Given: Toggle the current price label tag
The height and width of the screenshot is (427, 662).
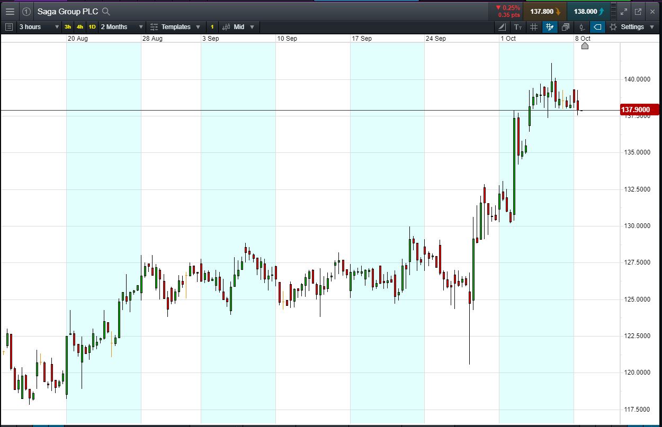Looking at the screenshot, I should tap(597, 26).
